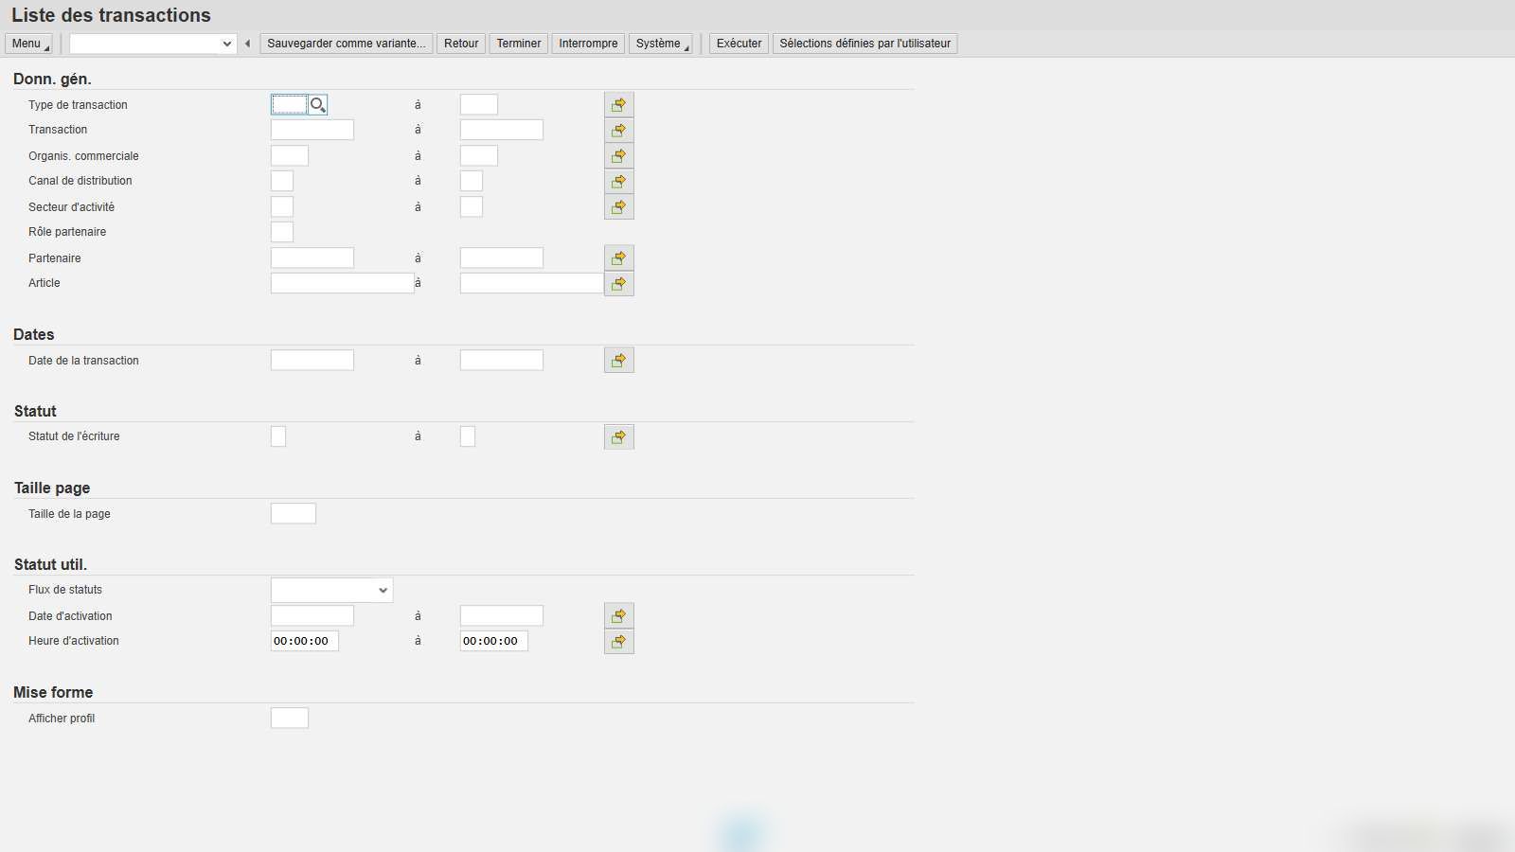Open multiple selection for Heure d'activation
Image resolution: width=1515 pixels, height=852 pixels.
pyautogui.click(x=619, y=641)
